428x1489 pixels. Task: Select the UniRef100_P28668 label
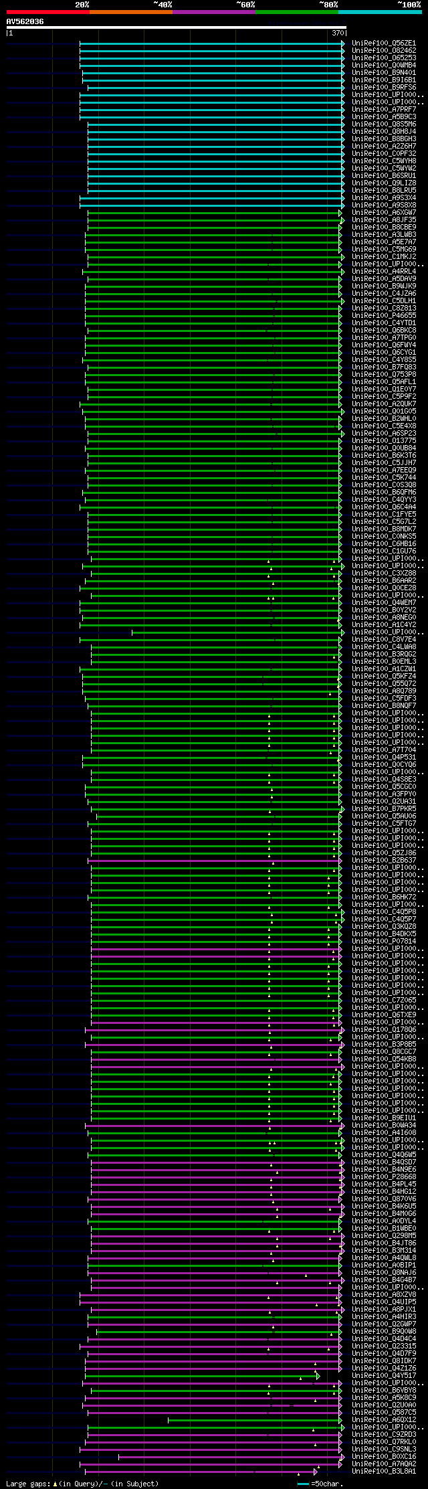click(x=384, y=1177)
